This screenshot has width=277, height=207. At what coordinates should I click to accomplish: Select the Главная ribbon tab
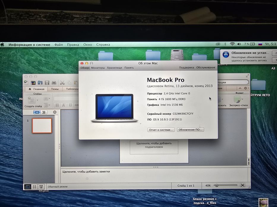37,89
